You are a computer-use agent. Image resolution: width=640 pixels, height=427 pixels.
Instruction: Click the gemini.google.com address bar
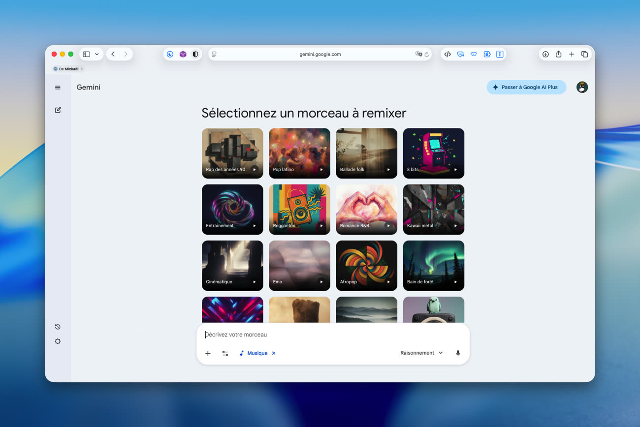point(320,54)
